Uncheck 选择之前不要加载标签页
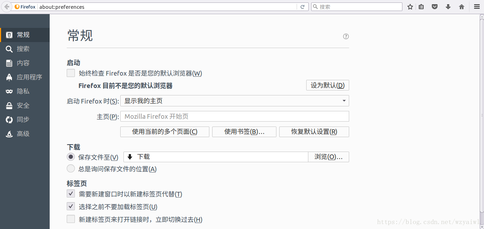This screenshot has width=484, height=229. [71, 206]
